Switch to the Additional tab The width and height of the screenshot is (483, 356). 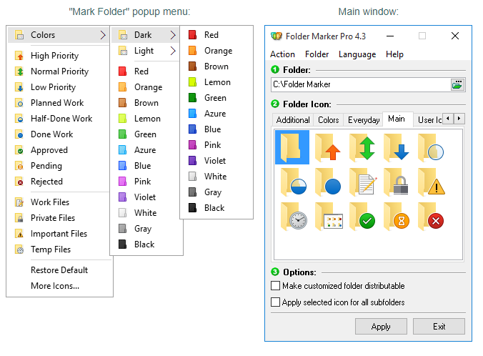[x=293, y=120]
